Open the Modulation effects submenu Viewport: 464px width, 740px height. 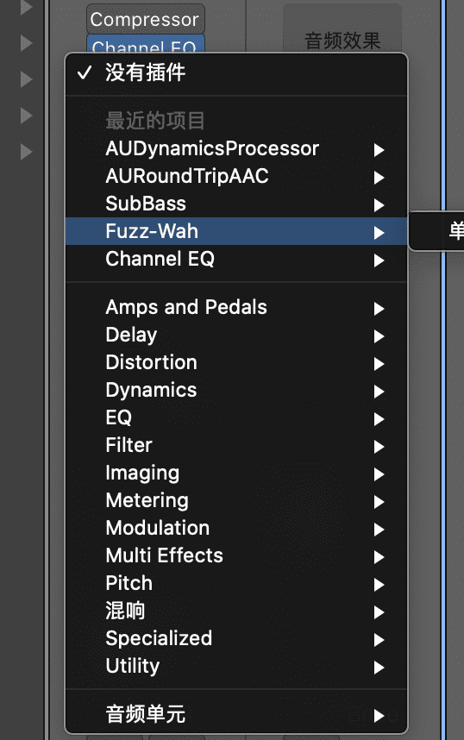pyautogui.click(x=236, y=529)
